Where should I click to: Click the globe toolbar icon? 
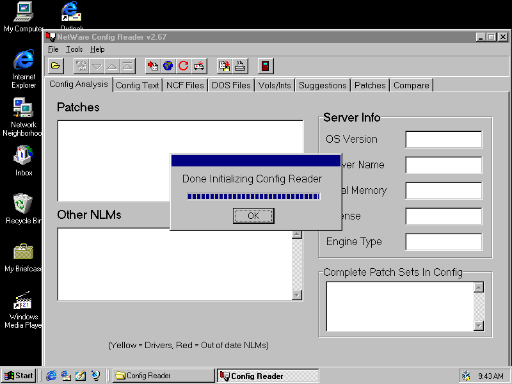click(x=168, y=66)
